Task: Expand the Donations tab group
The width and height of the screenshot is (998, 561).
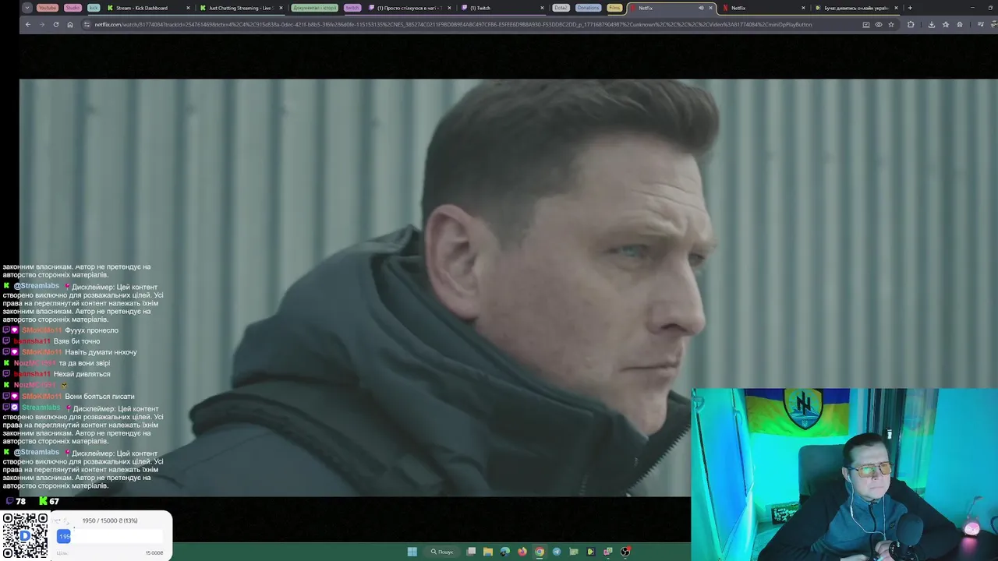Action: pos(589,8)
